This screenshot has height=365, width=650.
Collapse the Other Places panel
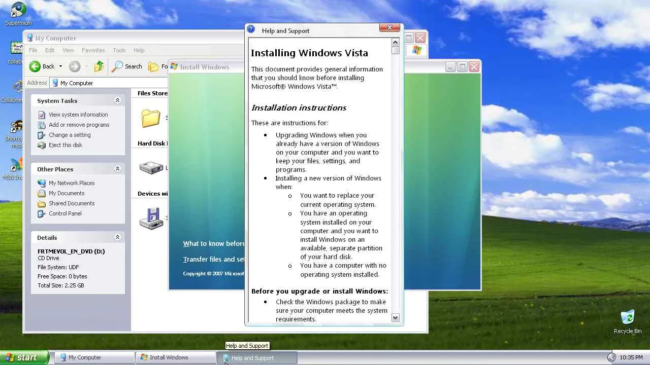(117, 169)
